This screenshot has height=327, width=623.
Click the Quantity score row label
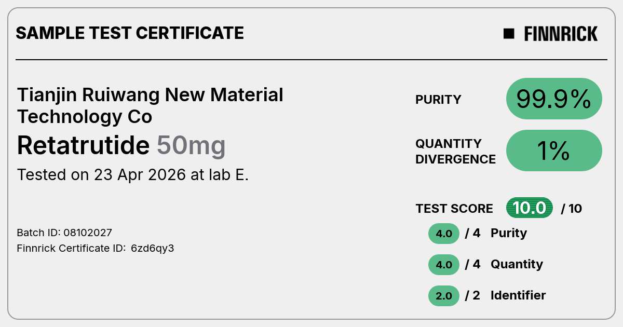coord(517,264)
